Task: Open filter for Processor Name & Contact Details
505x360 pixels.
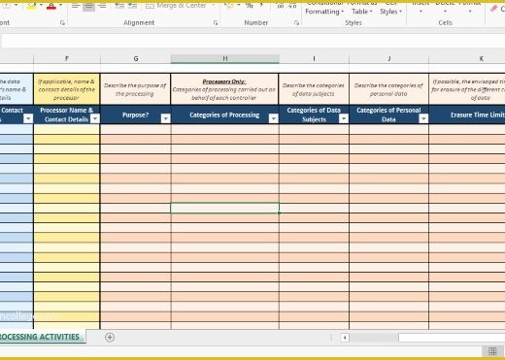Action: (x=95, y=118)
